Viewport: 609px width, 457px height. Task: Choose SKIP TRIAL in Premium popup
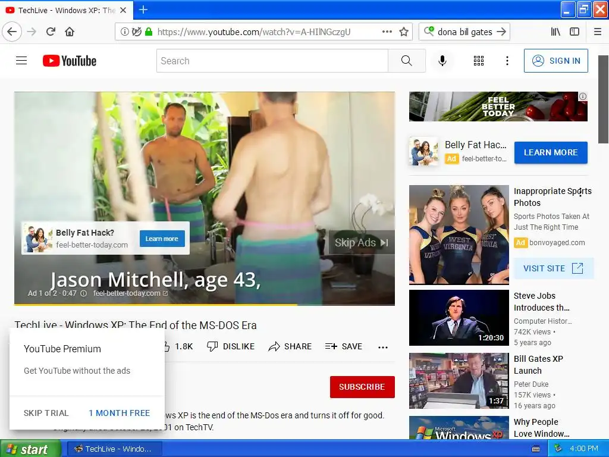pos(46,413)
